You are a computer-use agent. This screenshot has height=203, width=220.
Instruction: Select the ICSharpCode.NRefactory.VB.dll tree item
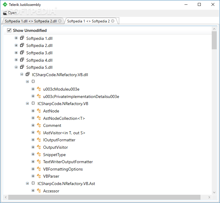[60, 75]
